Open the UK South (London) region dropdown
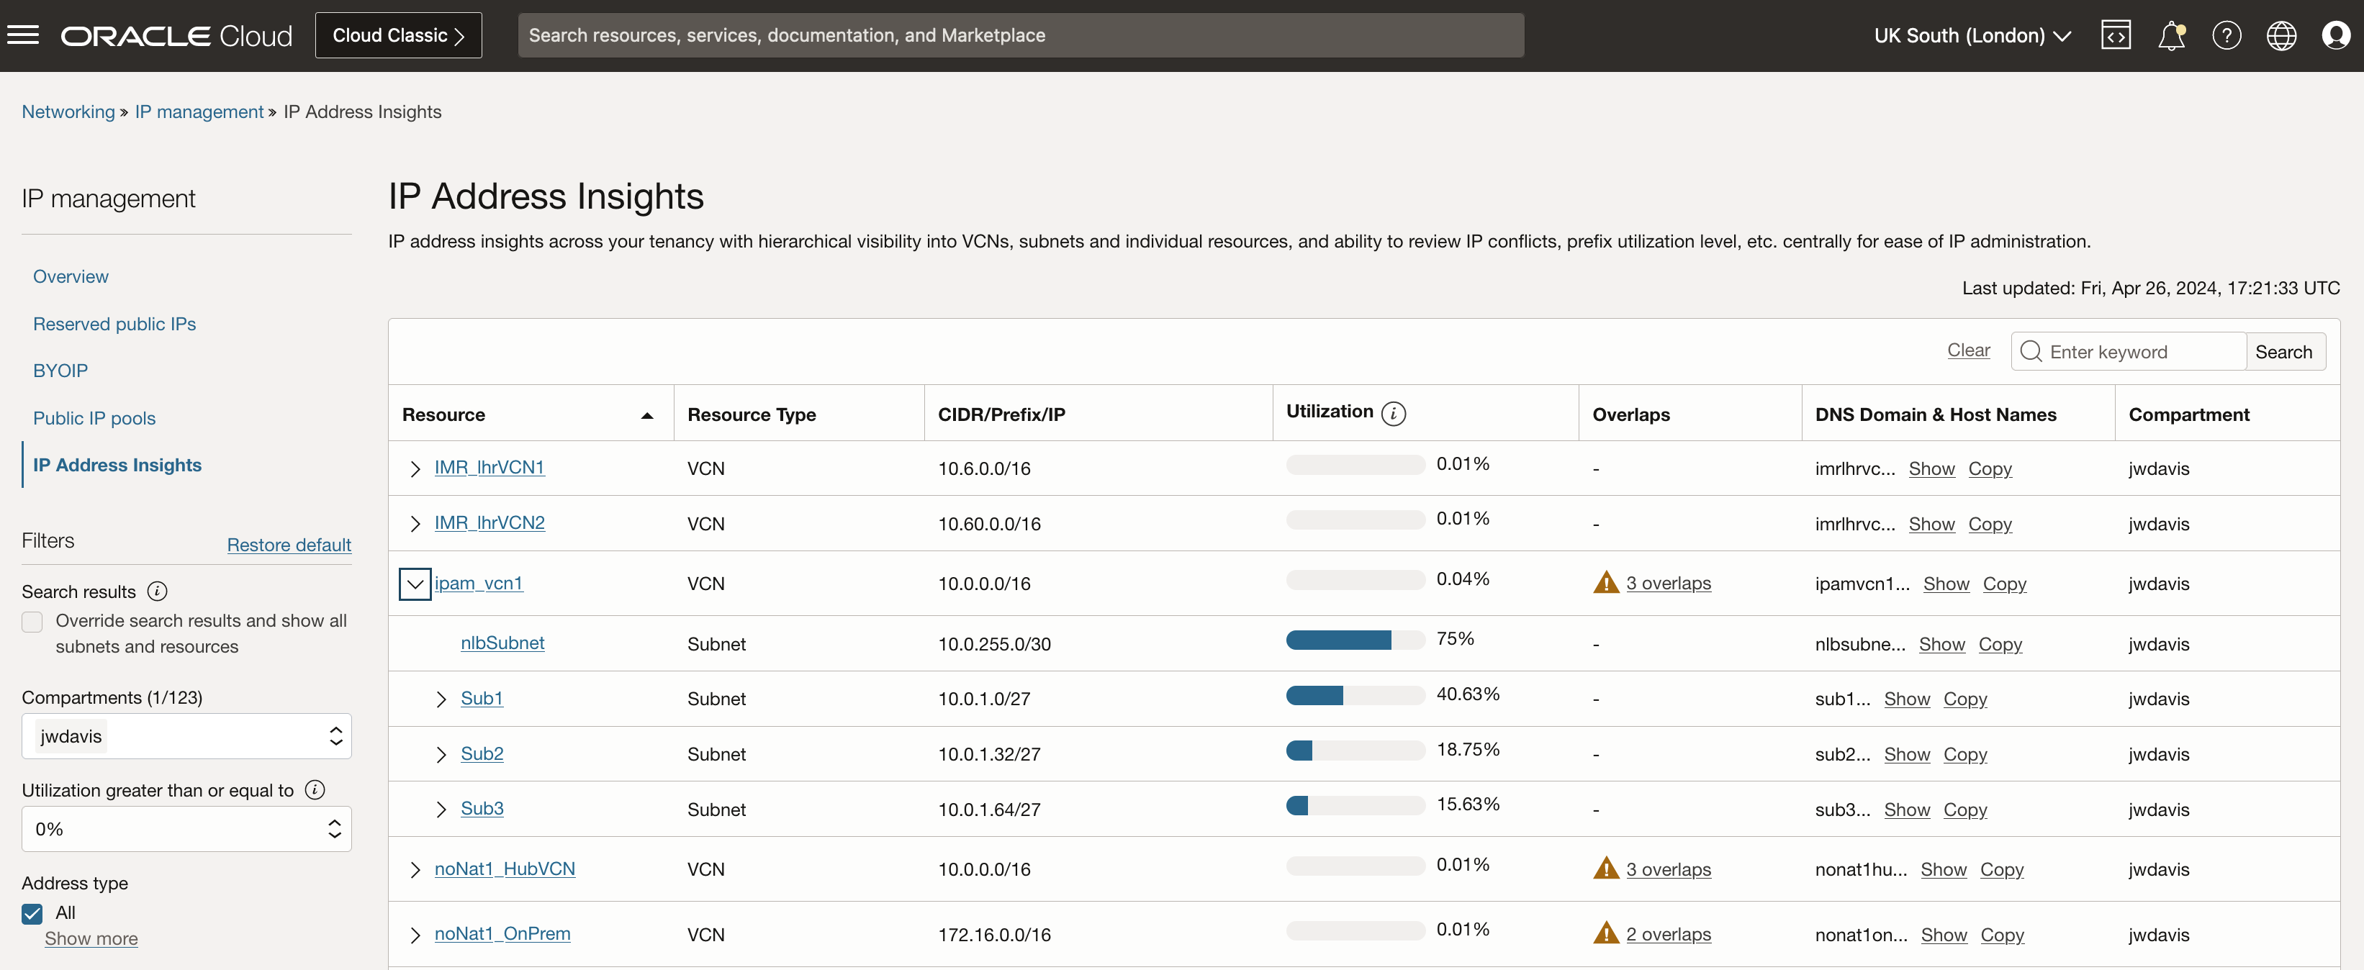The width and height of the screenshot is (2364, 970). click(x=1971, y=35)
